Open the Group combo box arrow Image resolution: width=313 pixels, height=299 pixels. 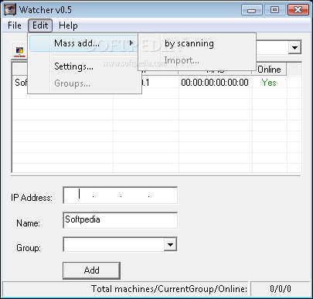click(170, 244)
